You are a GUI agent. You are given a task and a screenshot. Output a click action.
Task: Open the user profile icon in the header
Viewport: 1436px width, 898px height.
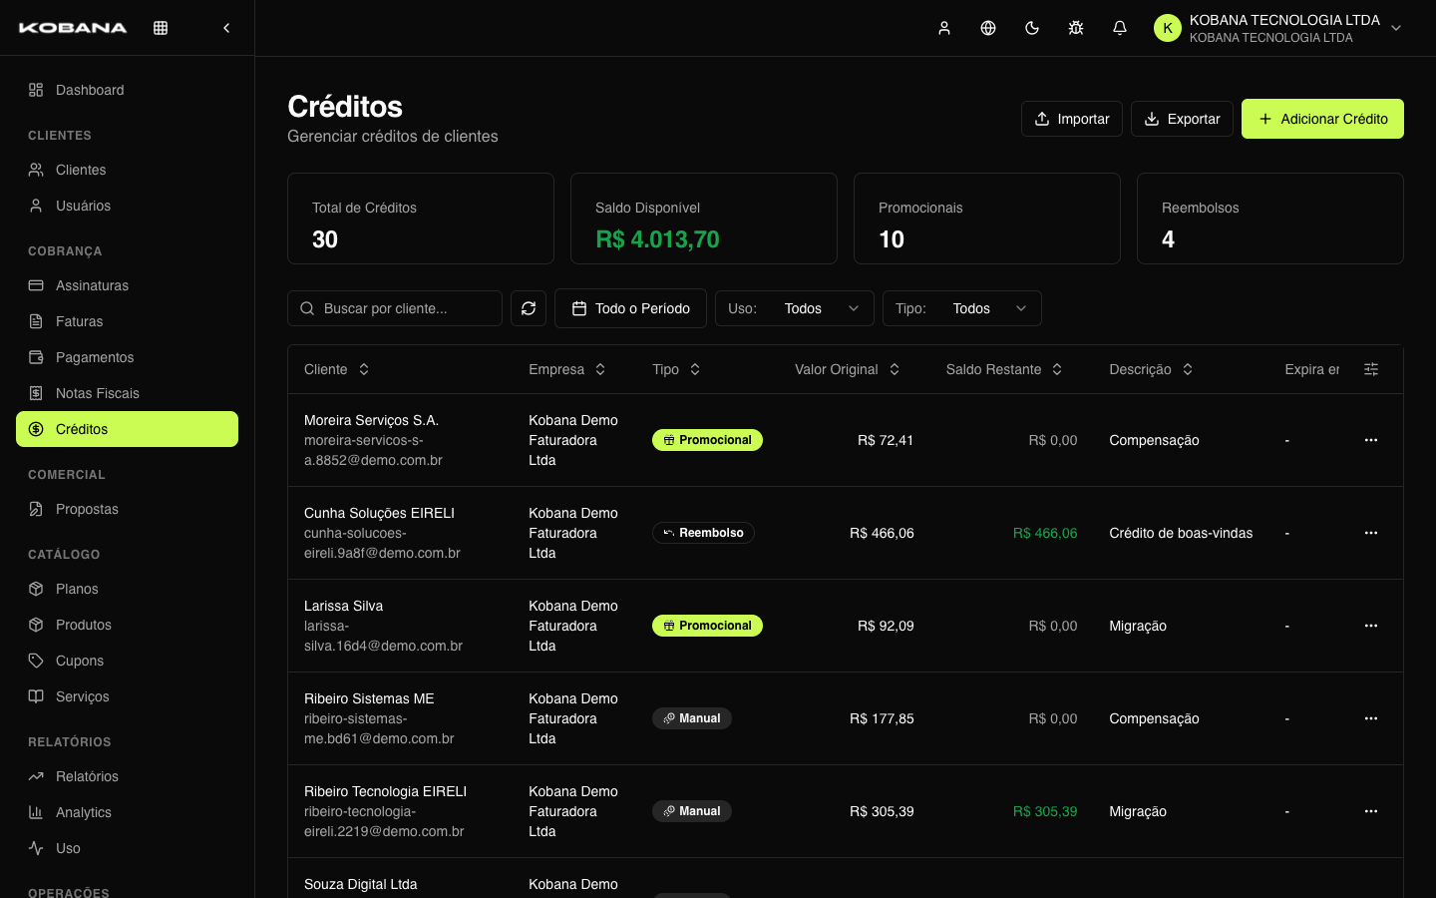944,28
